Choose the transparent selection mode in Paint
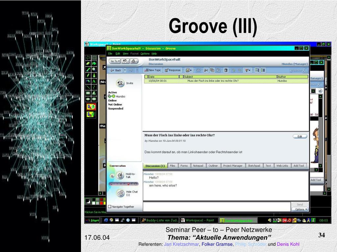The height and width of the screenshot is (252, 337). (x=91, y=114)
